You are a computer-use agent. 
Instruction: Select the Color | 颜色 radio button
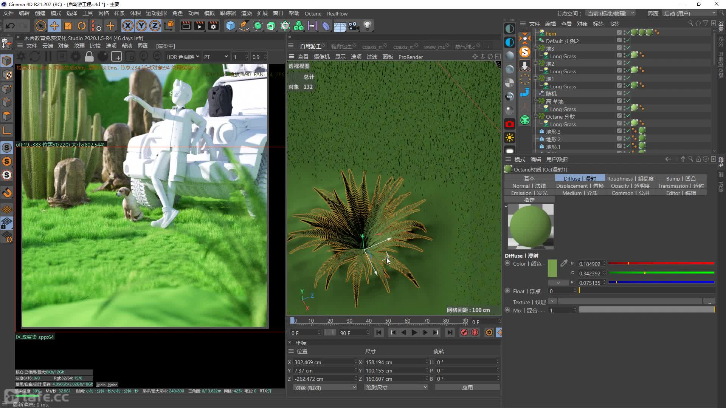[508, 263]
